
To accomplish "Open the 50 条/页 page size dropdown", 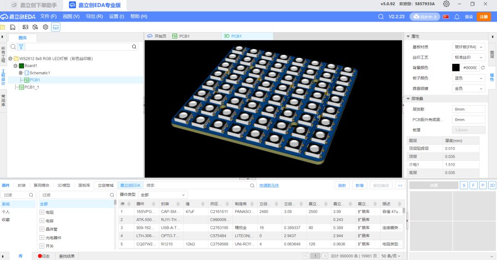I will (x=391, y=256).
